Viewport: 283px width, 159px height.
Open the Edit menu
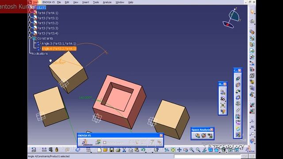[x=67, y=2]
